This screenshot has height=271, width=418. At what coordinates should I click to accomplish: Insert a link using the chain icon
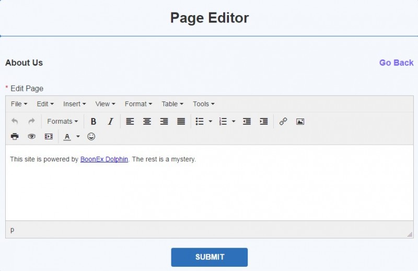(x=283, y=122)
